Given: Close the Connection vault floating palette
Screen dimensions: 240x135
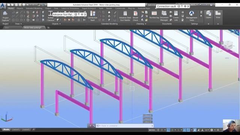Looking at the screenshot, I should tap(188, 6).
